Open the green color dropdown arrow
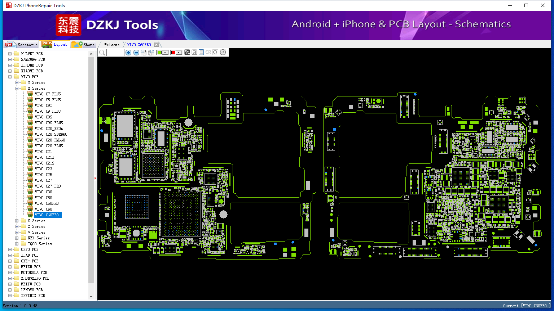The height and width of the screenshot is (311, 554). pyautogui.click(x=165, y=53)
